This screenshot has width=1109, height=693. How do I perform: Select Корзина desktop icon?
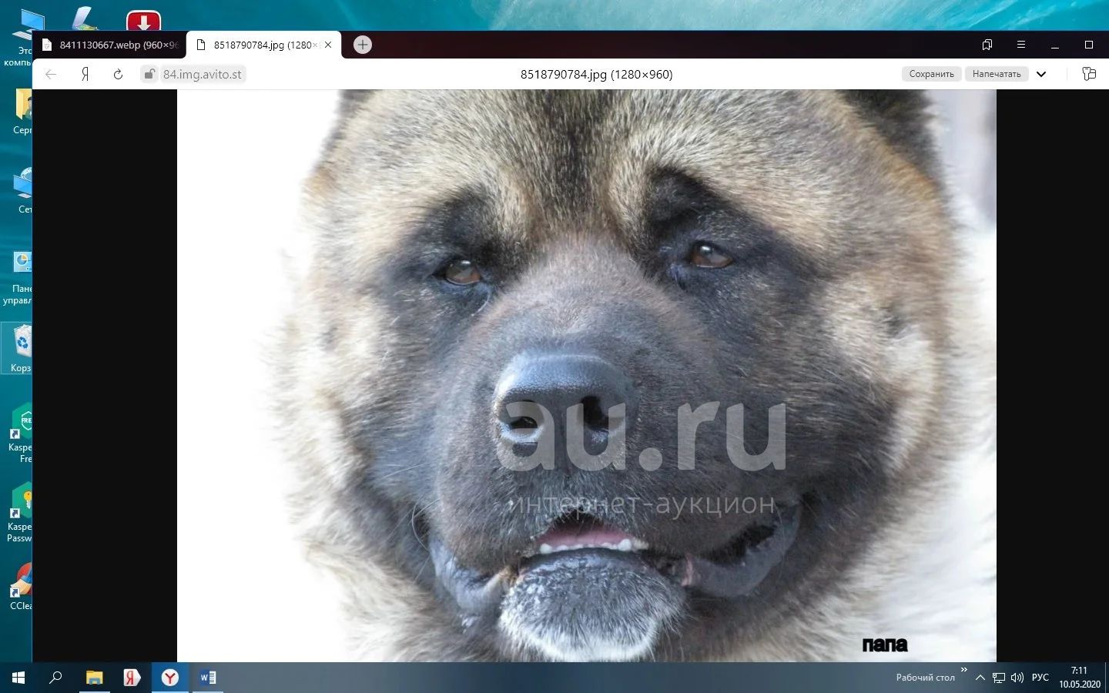pos(17,348)
